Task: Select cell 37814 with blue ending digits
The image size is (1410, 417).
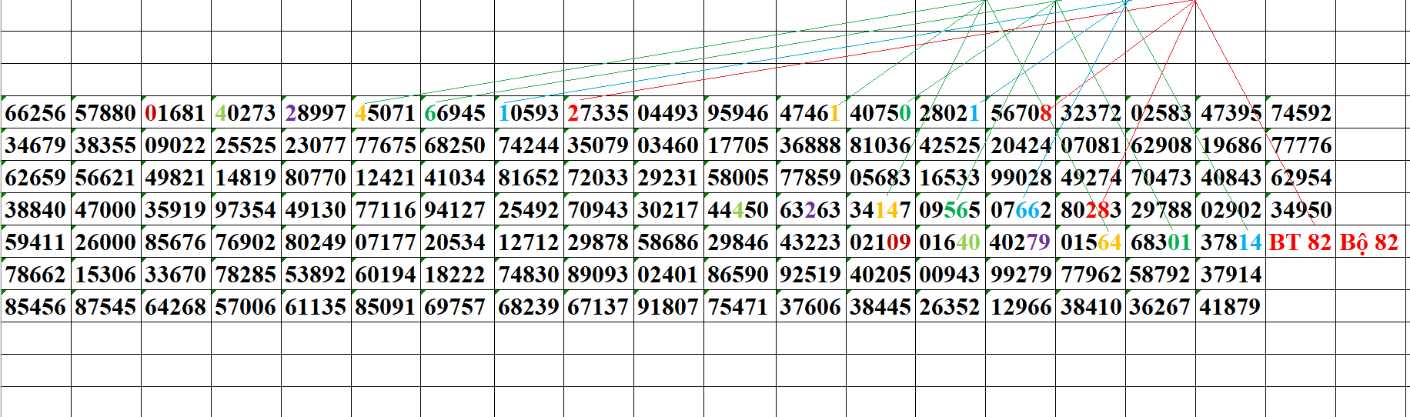Action: (x=1231, y=242)
